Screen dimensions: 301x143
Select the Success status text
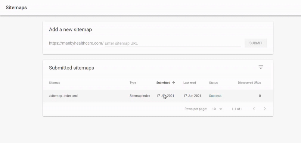tap(215, 96)
